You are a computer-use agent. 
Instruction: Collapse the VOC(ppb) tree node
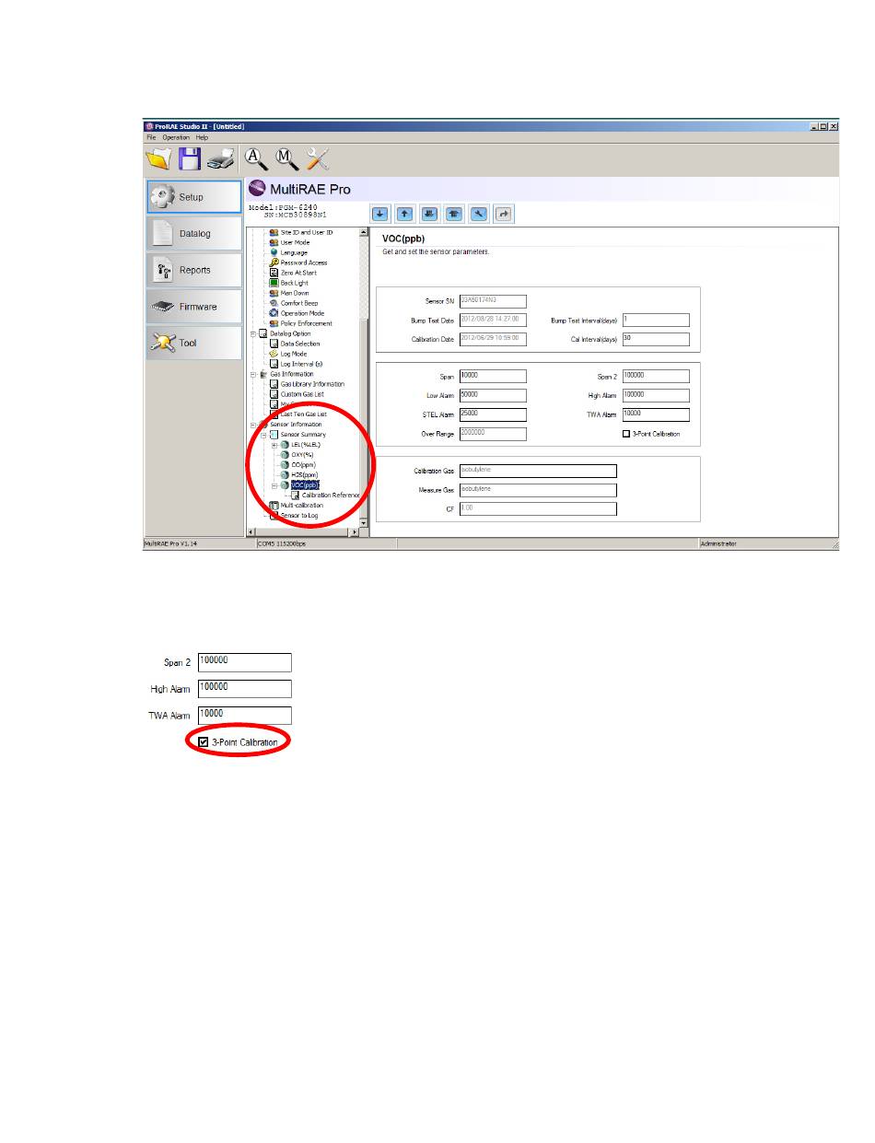(x=274, y=485)
